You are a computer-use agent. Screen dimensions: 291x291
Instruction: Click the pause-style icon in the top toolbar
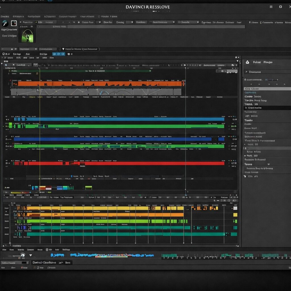point(74,22)
